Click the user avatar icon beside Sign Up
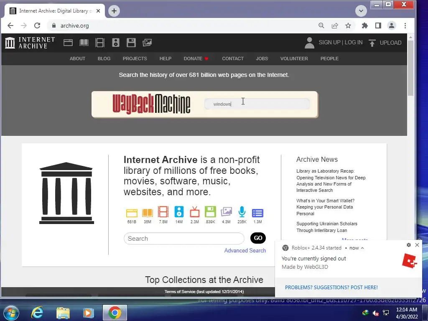Screen dimensions: 428x321 coord(309,43)
